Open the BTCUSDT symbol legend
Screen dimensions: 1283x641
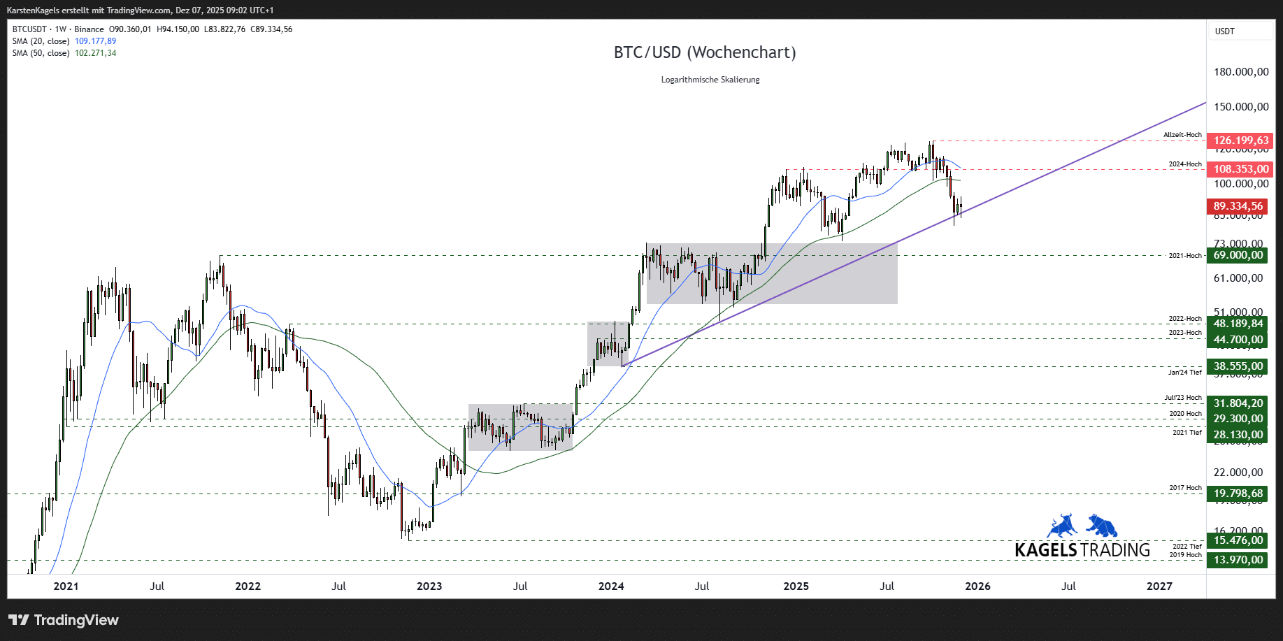29,29
